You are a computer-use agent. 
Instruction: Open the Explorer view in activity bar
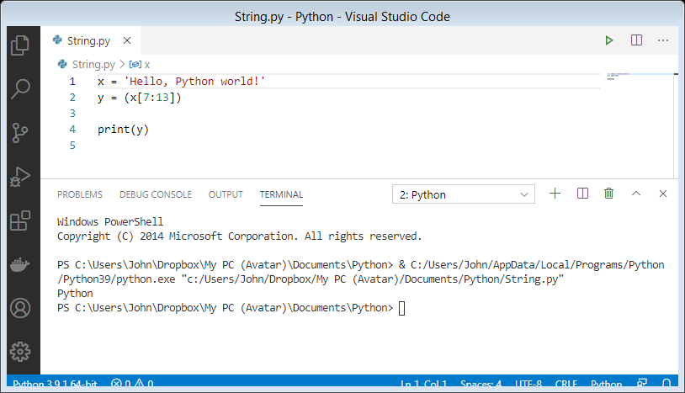(x=20, y=45)
